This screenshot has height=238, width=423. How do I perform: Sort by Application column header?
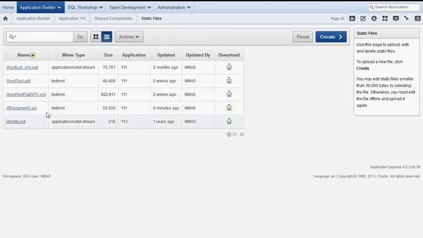click(134, 55)
